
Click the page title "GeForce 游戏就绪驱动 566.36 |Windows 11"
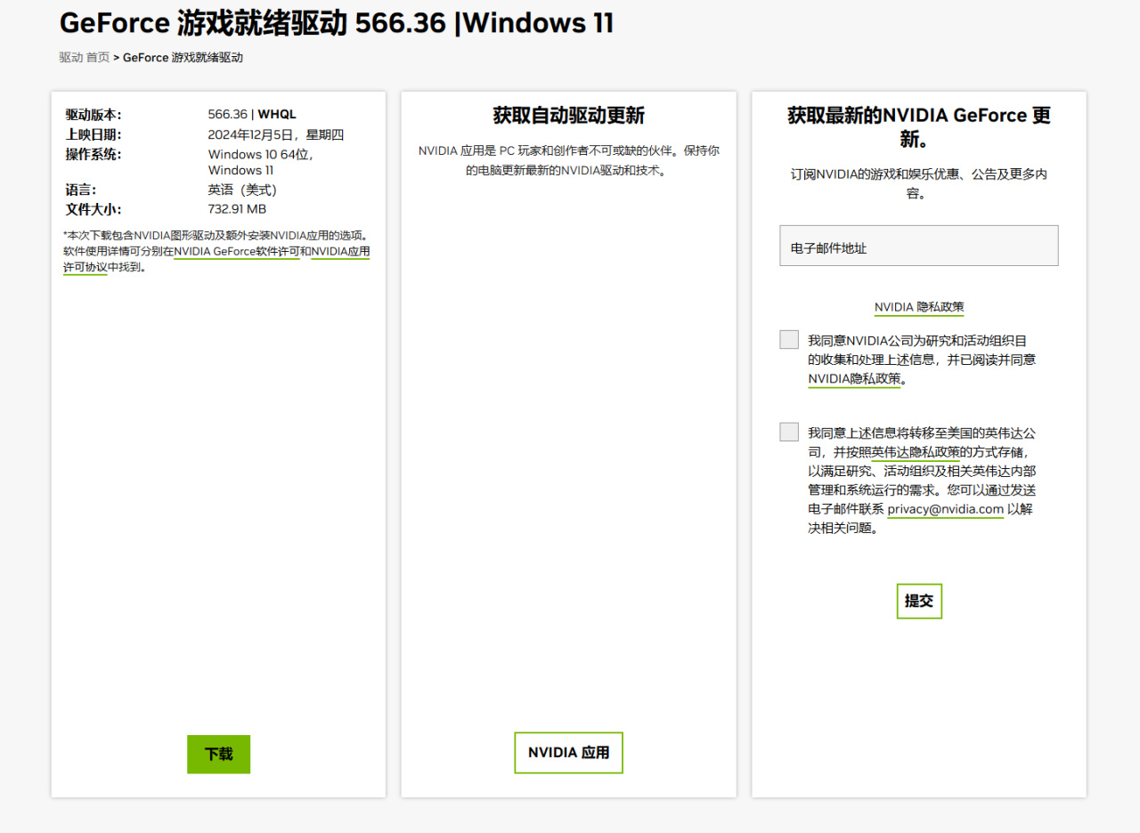pos(337,23)
